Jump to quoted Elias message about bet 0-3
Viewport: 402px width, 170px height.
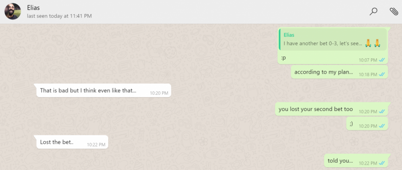point(333,39)
